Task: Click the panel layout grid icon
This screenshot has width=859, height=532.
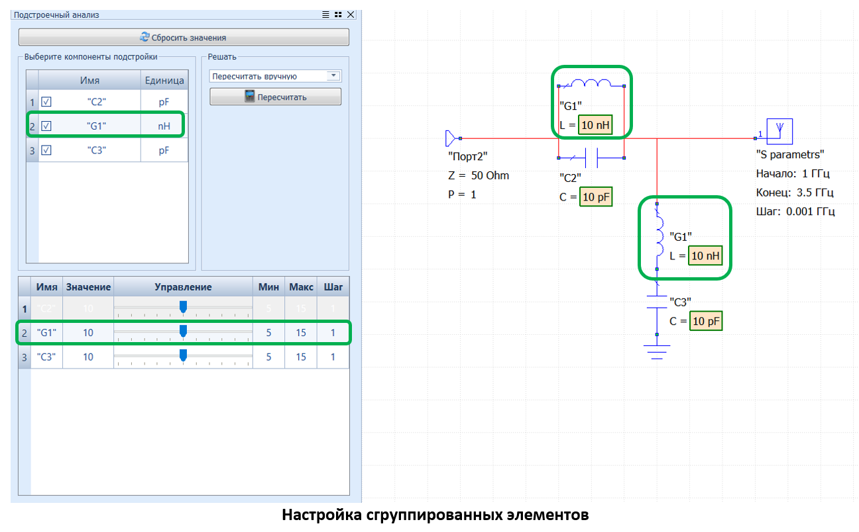Action: (337, 15)
